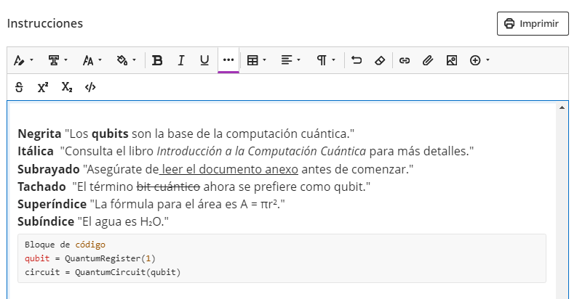Click the clear formatting eraser icon
577x299 pixels.
click(378, 60)
